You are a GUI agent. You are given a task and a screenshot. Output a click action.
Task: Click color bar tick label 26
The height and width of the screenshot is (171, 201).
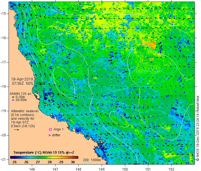click(26, 162)
